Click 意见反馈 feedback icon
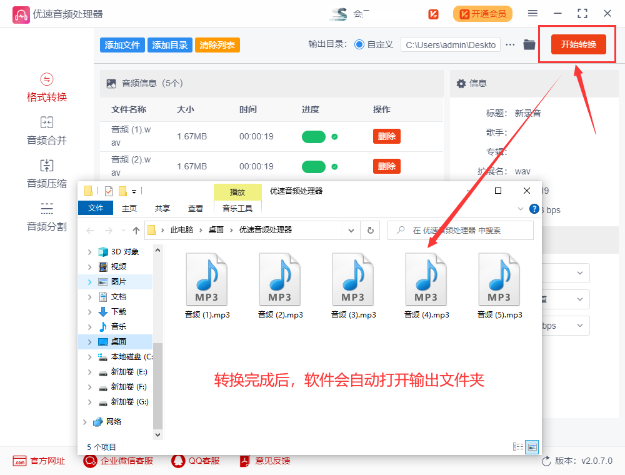Viewport: 625px width, 475px height. [x=245, y=461]
